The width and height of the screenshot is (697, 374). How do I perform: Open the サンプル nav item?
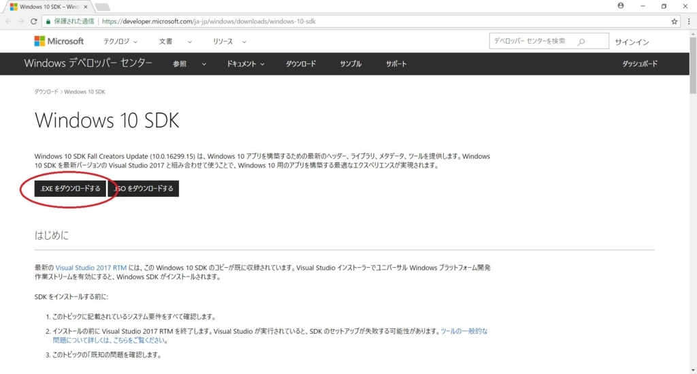(351, 63)
